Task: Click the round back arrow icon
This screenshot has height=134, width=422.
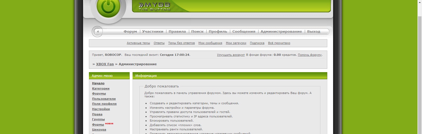Action: [x=98, y=32]
